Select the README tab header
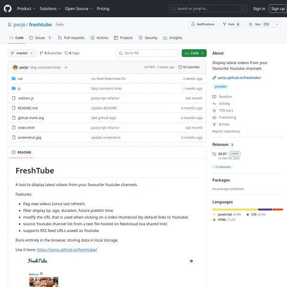Viewport: 287px width, 287px height. click(22, 152)
